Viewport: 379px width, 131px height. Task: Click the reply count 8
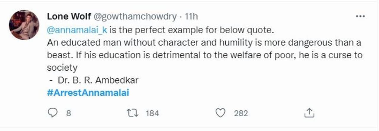(68, 113)
